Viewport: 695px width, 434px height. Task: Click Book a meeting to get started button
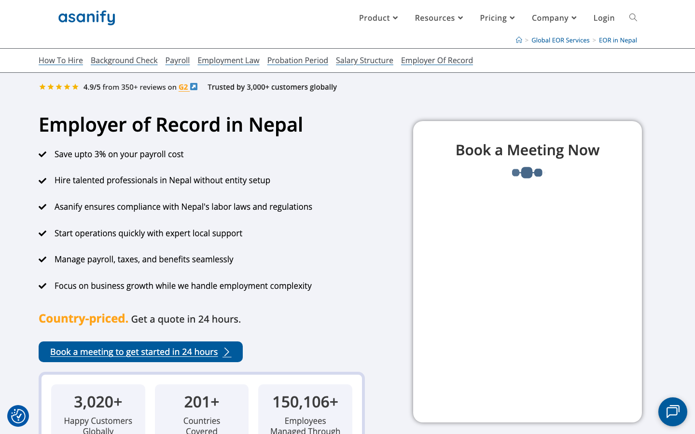[140, 352]
